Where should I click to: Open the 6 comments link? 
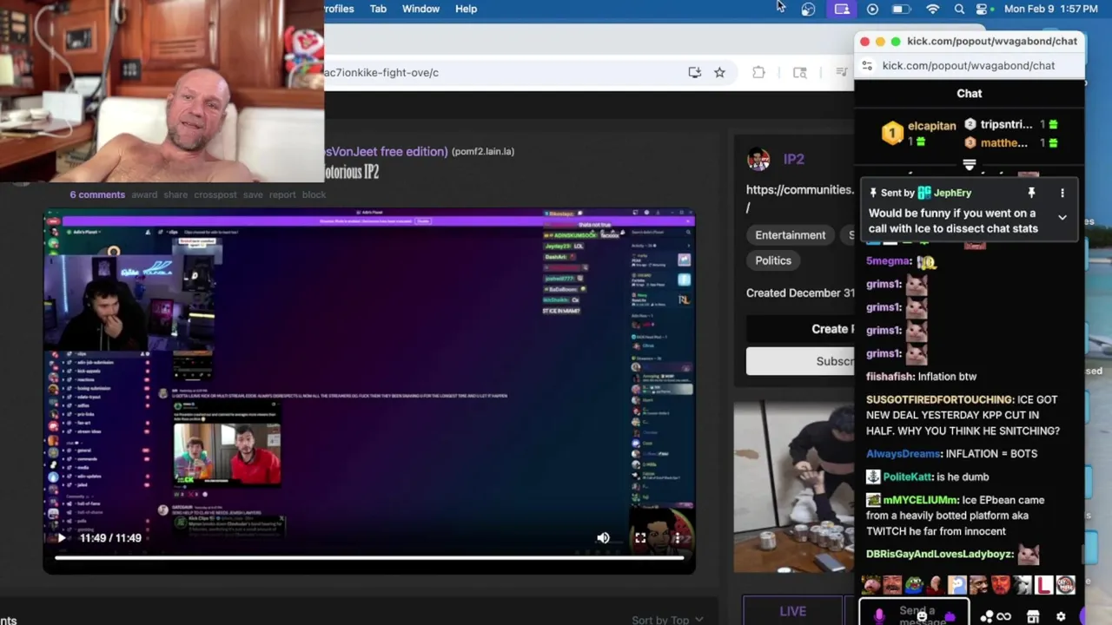(97, 194)
